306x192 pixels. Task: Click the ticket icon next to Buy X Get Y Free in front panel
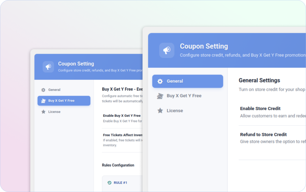coord(160,96)
